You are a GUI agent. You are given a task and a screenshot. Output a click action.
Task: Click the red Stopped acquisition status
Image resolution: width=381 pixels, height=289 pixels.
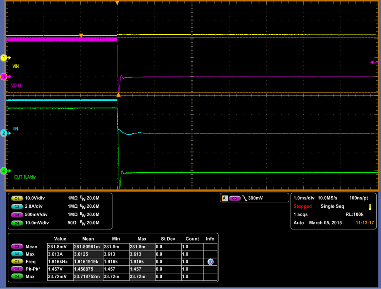click(x=303, y=207)
